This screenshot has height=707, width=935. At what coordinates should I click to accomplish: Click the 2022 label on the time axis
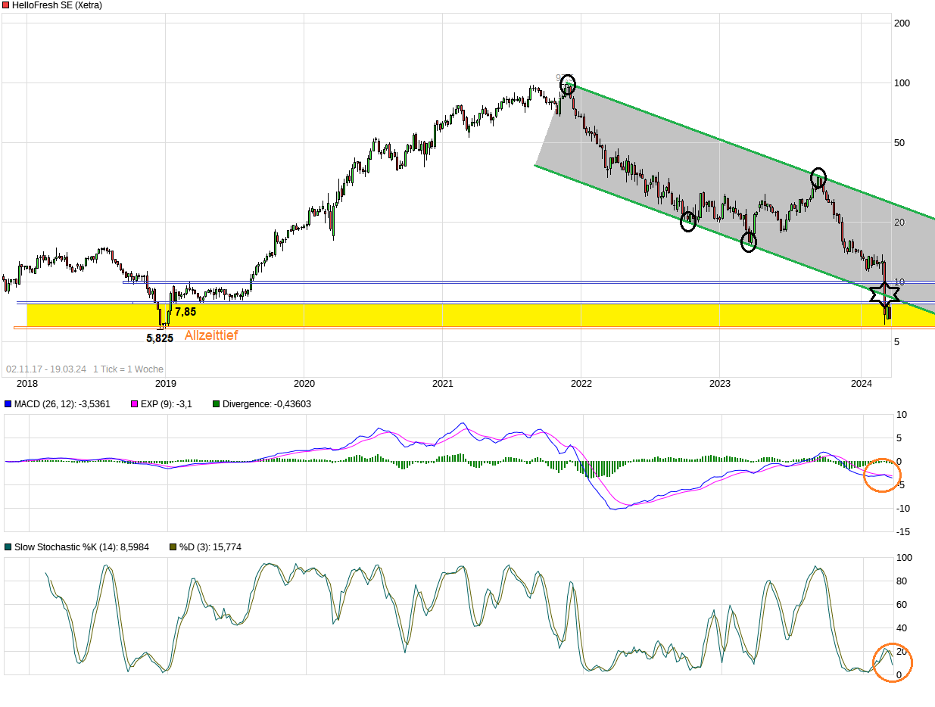pos(581,384)
